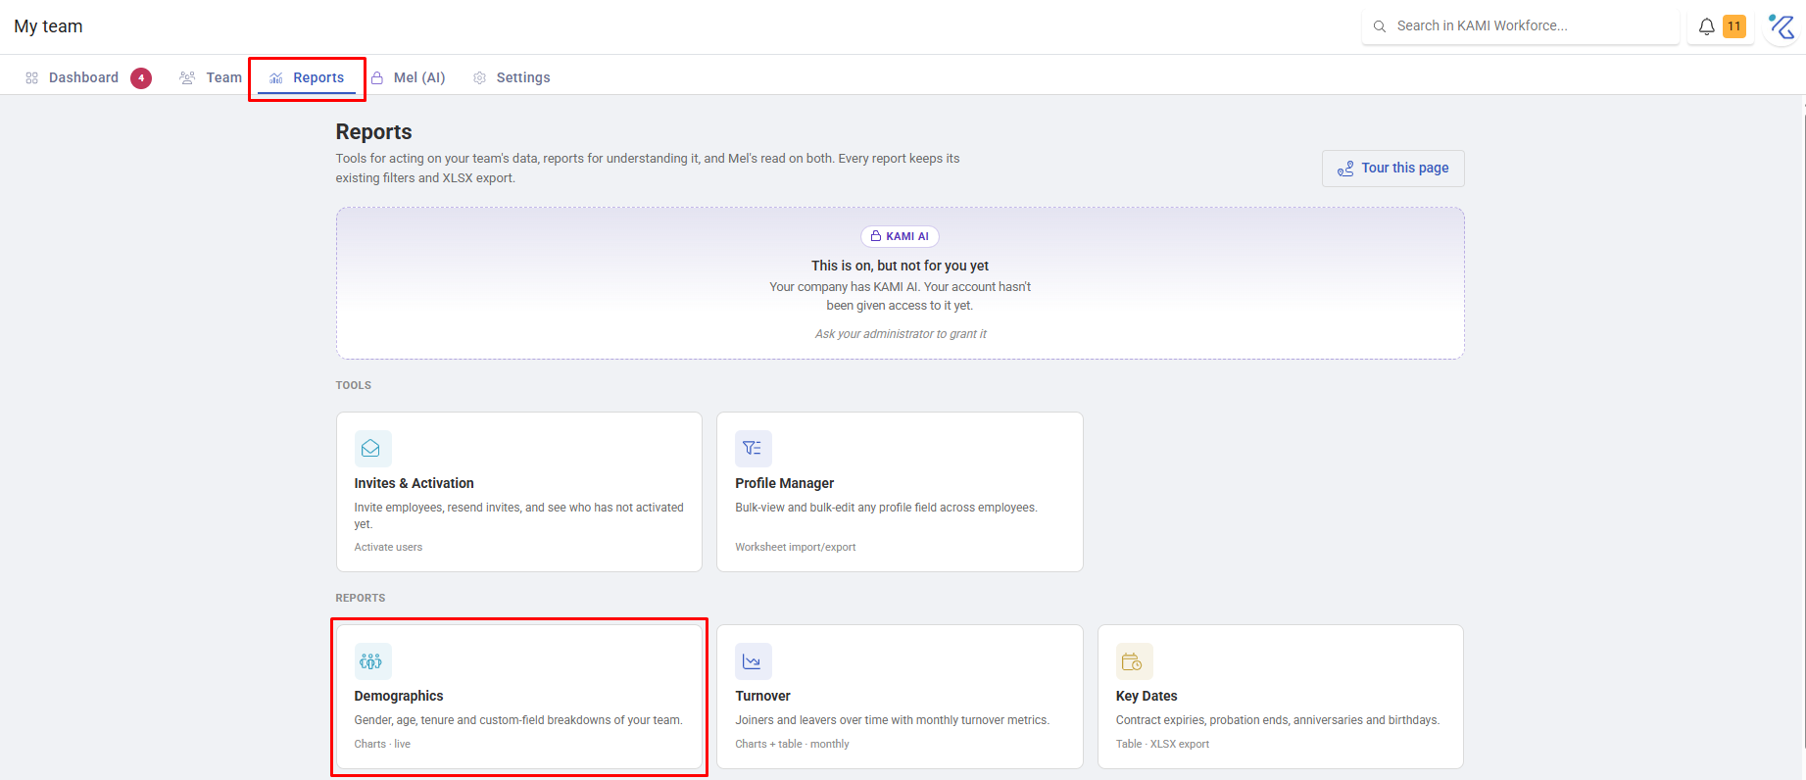
Task: Go to the Settings tab
Action: (x=512, y=78)
